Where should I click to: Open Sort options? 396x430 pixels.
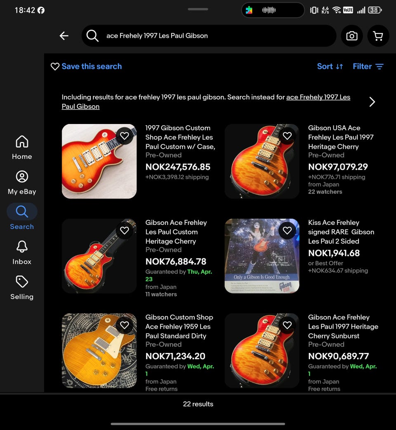(x=330, y=66)
